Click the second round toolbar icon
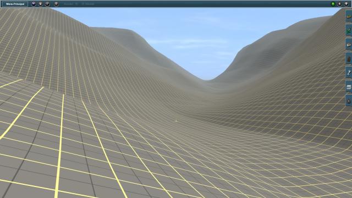Image resolution: width=352 pixels, height=198 pixels. (x=40, y=4)
